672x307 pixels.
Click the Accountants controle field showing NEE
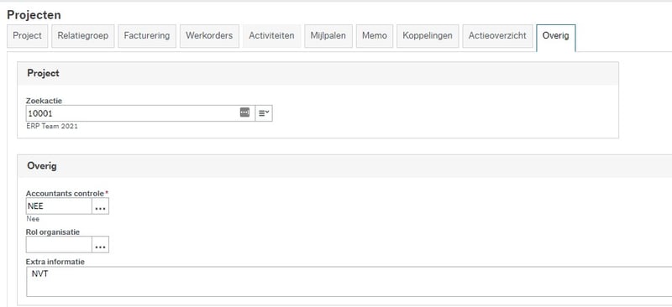[x=59, y=206]
